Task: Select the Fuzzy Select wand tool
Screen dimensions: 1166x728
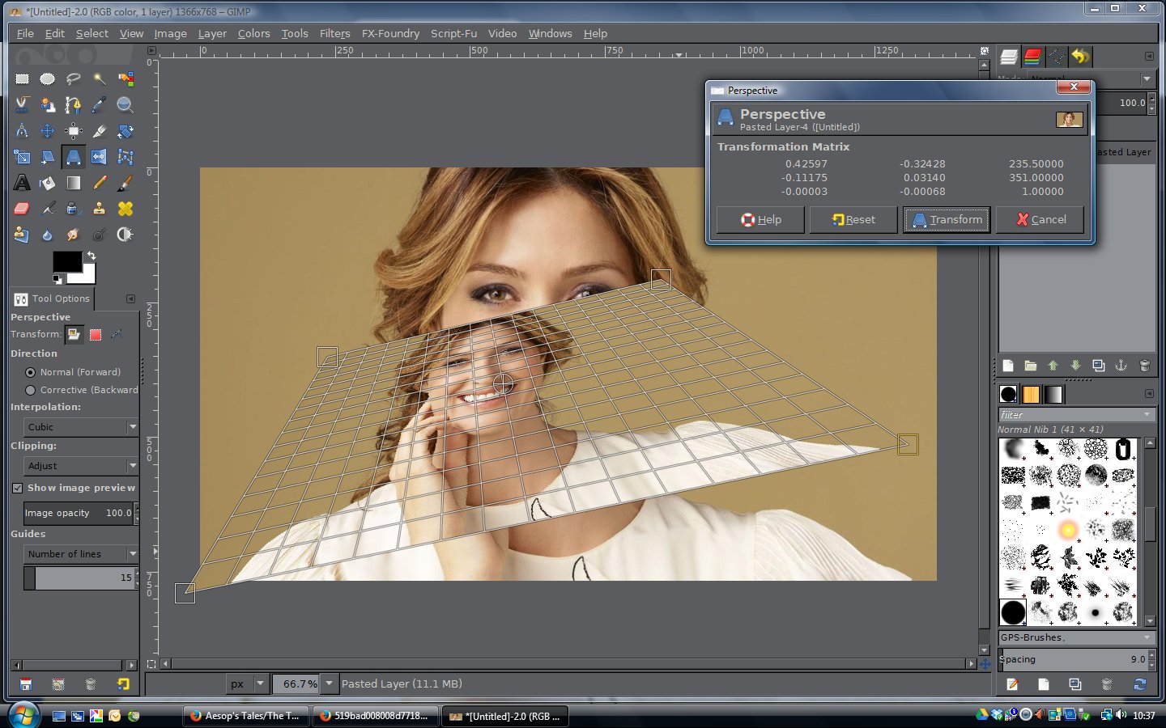Action: pos(100,79)
